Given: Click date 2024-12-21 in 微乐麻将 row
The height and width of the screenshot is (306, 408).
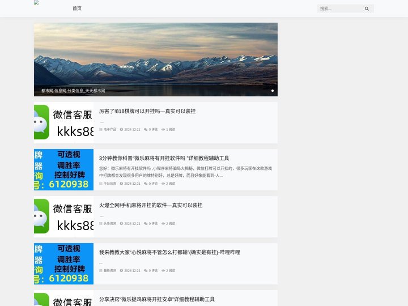Looking at the screenshot, I should pyautogui.click(x=132, y=184).
